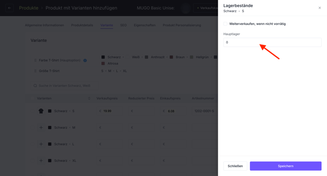This screenshot has height=176, width=327.
Task: Click the Anthrazit color swatch
Action: (146, 57)
